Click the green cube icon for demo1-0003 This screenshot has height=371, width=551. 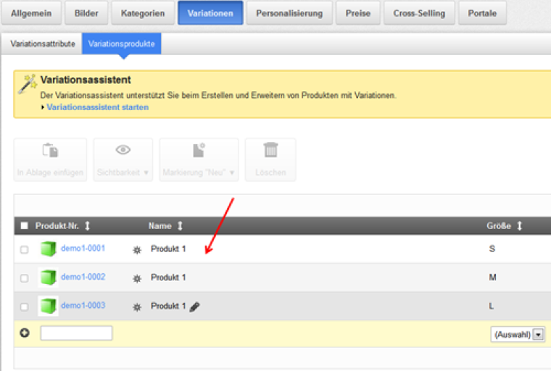[48, 307]
